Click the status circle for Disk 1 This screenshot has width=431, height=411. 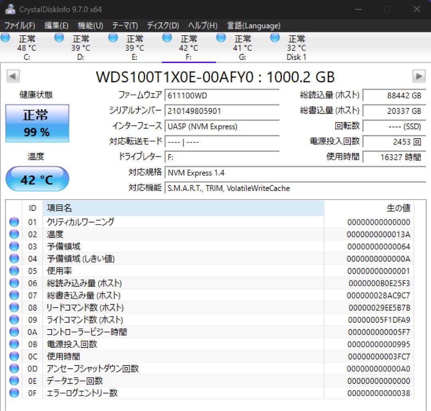275,38
